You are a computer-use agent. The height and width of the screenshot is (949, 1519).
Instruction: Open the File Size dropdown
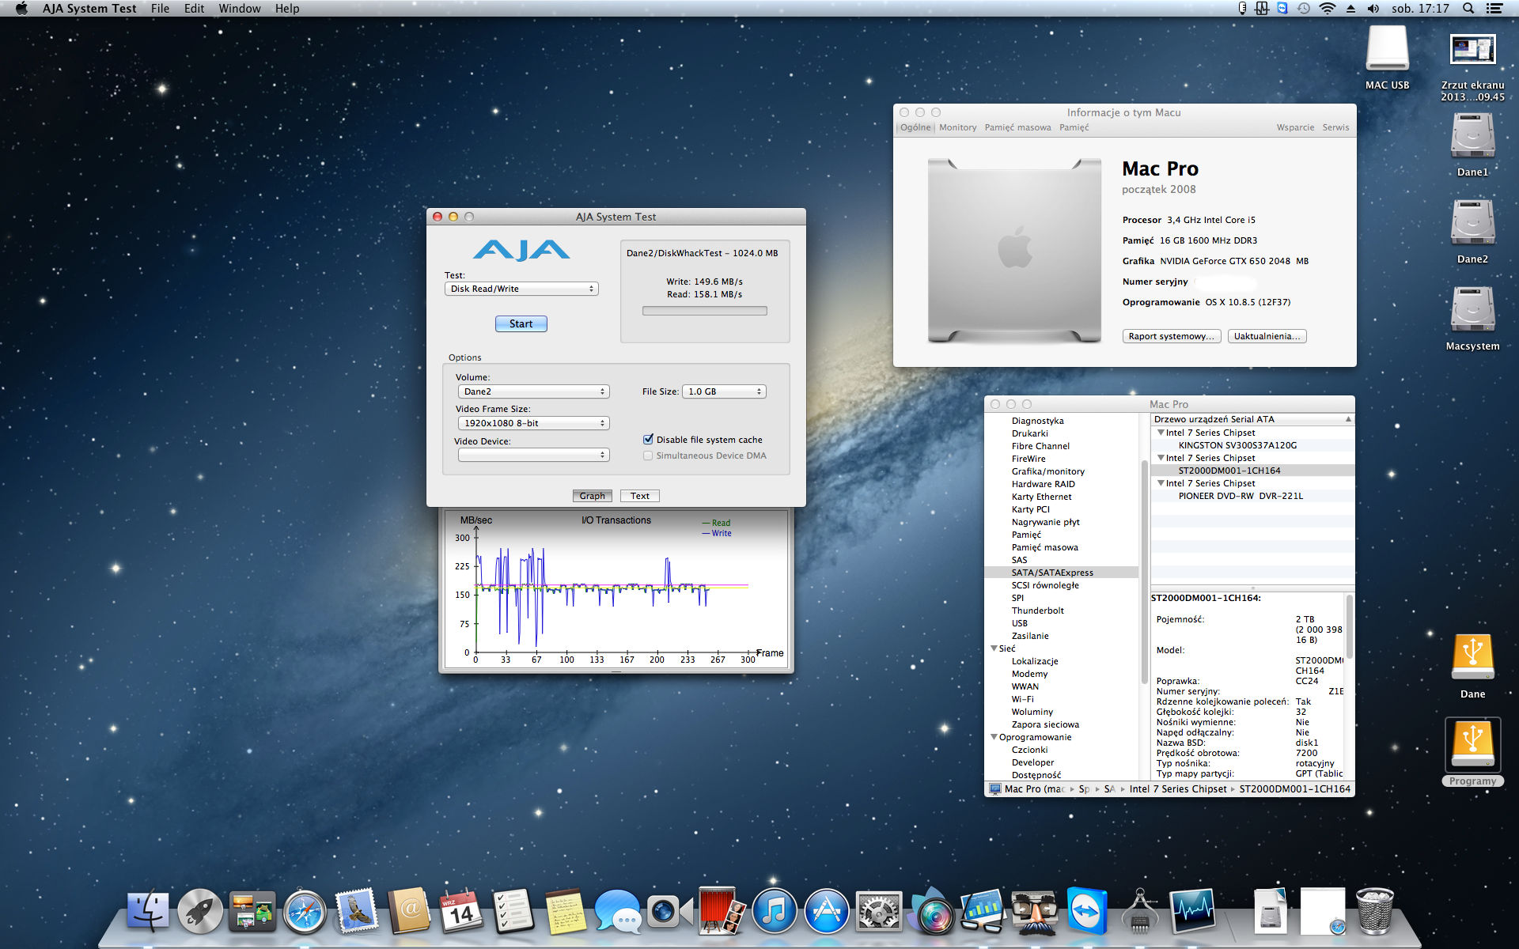724,391
